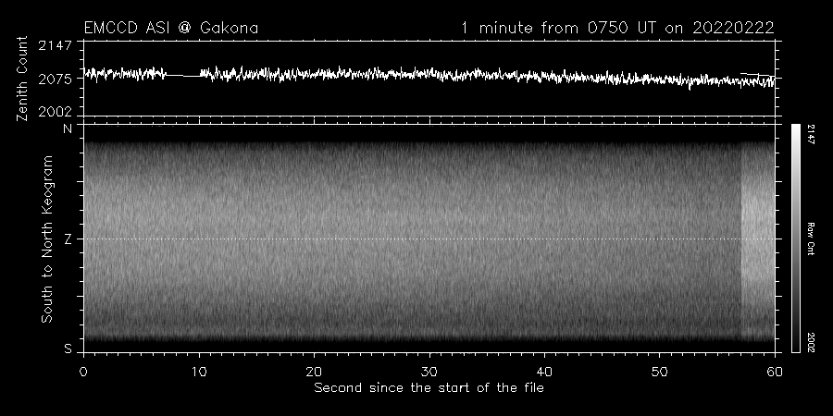Select the 2147 tick label on Zenith axis
Screen dimensions: 833x416
(55, 45)
